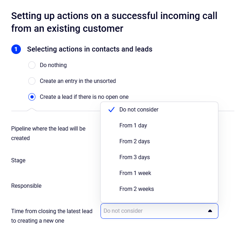Viewport: 246px width, 235px height.
Task: Click the blue step number 1 badge
Action: tap(16, 49)
